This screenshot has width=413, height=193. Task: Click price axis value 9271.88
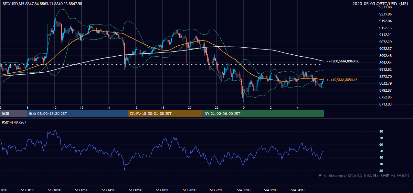click(386, 7)
